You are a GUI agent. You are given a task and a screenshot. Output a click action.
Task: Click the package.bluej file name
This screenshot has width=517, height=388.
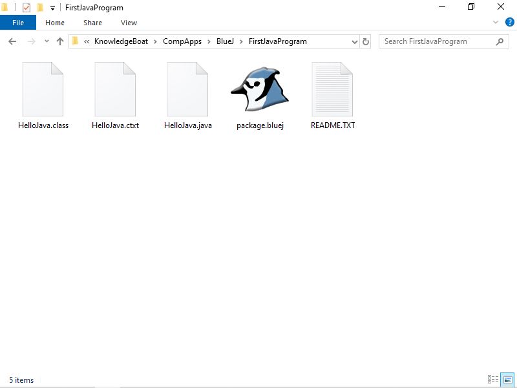click(260, 125)
